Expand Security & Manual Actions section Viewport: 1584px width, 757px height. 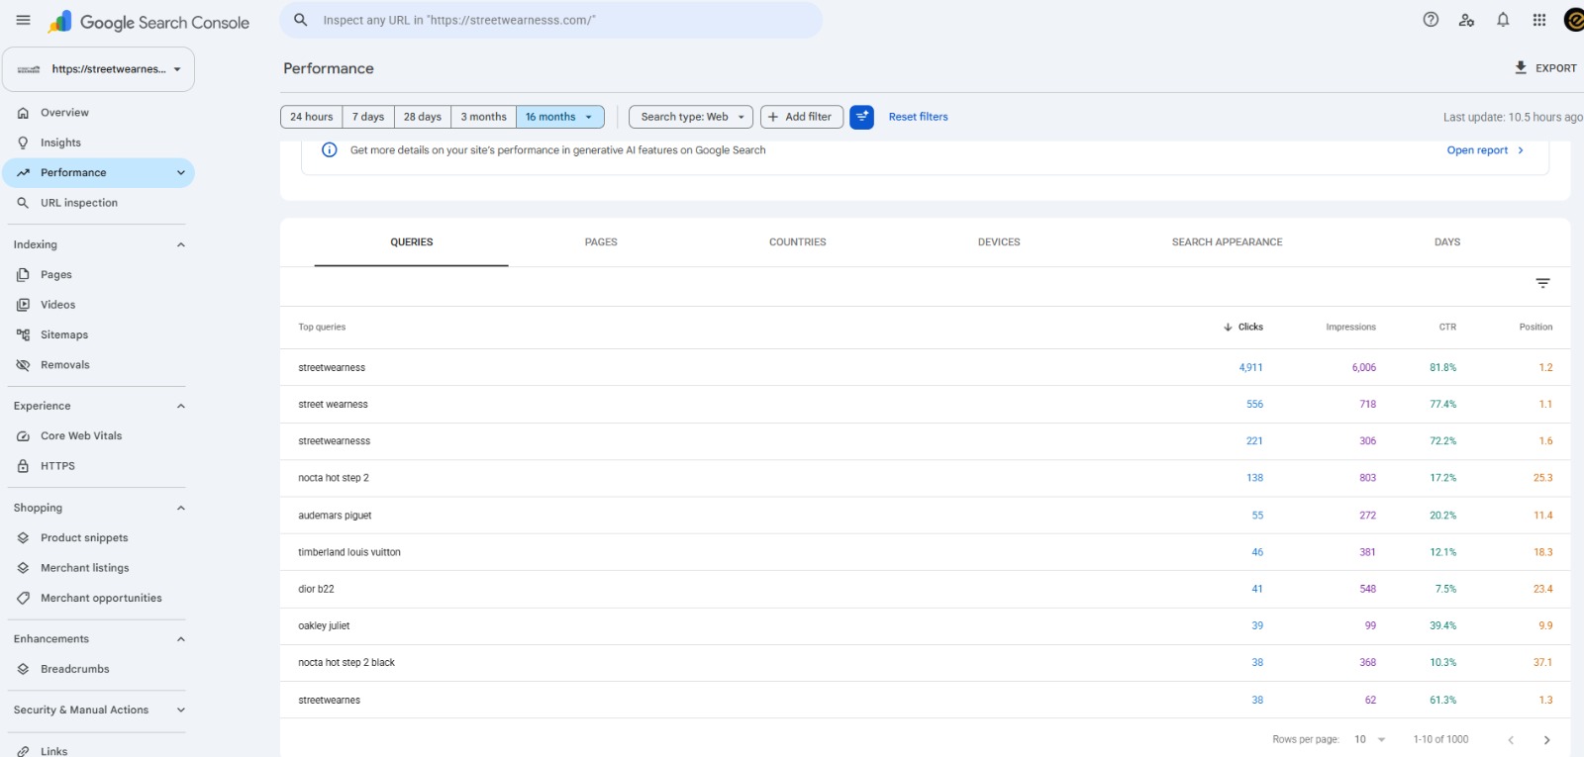[x=180, y=710]
